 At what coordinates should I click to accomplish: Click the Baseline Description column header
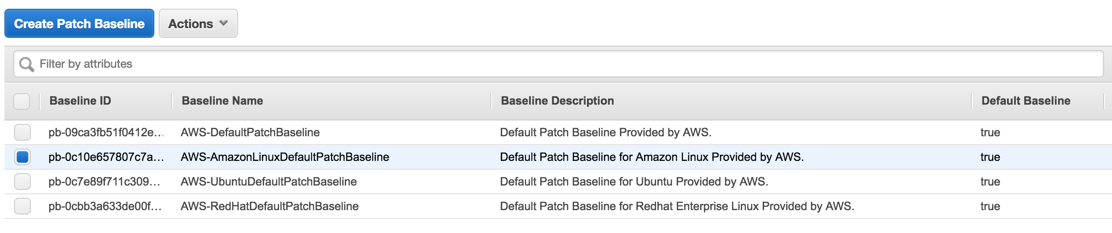tap(557, 101)
